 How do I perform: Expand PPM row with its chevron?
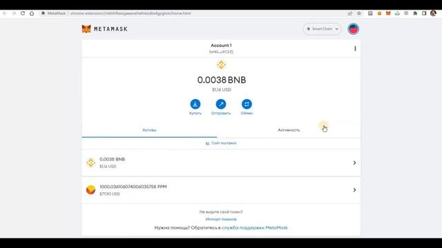354,190
